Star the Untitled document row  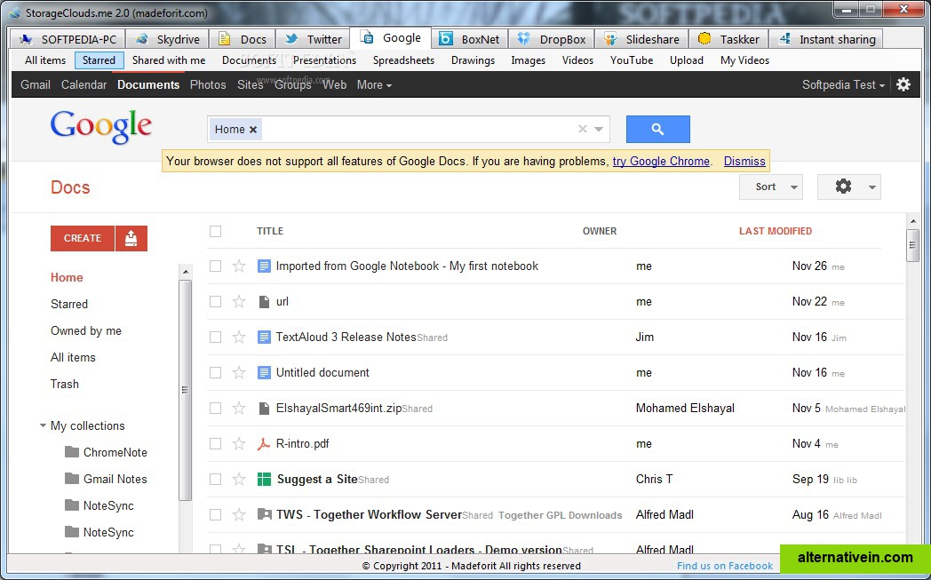(239, 373)
